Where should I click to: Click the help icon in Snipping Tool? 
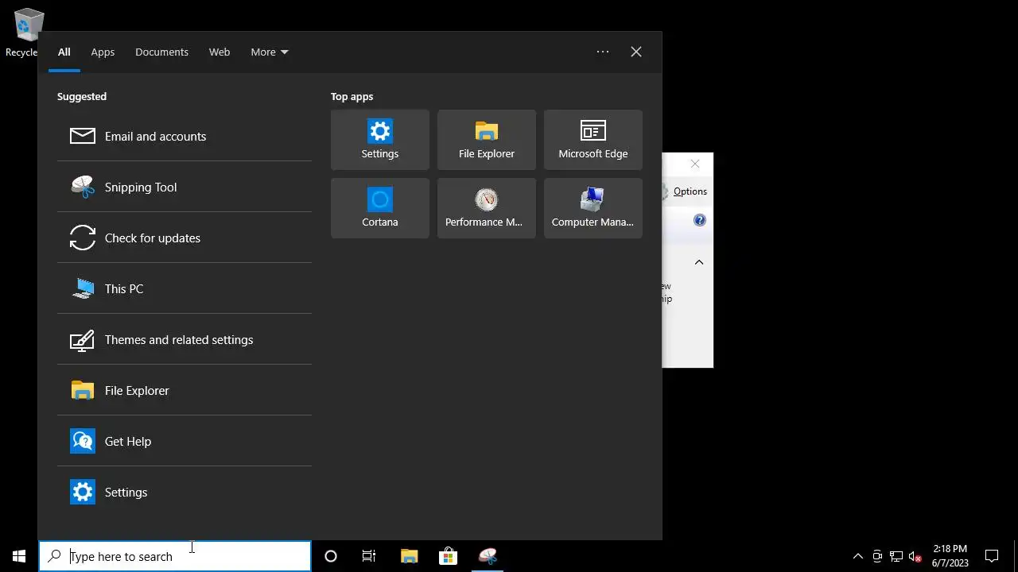[x=700, y=220]
